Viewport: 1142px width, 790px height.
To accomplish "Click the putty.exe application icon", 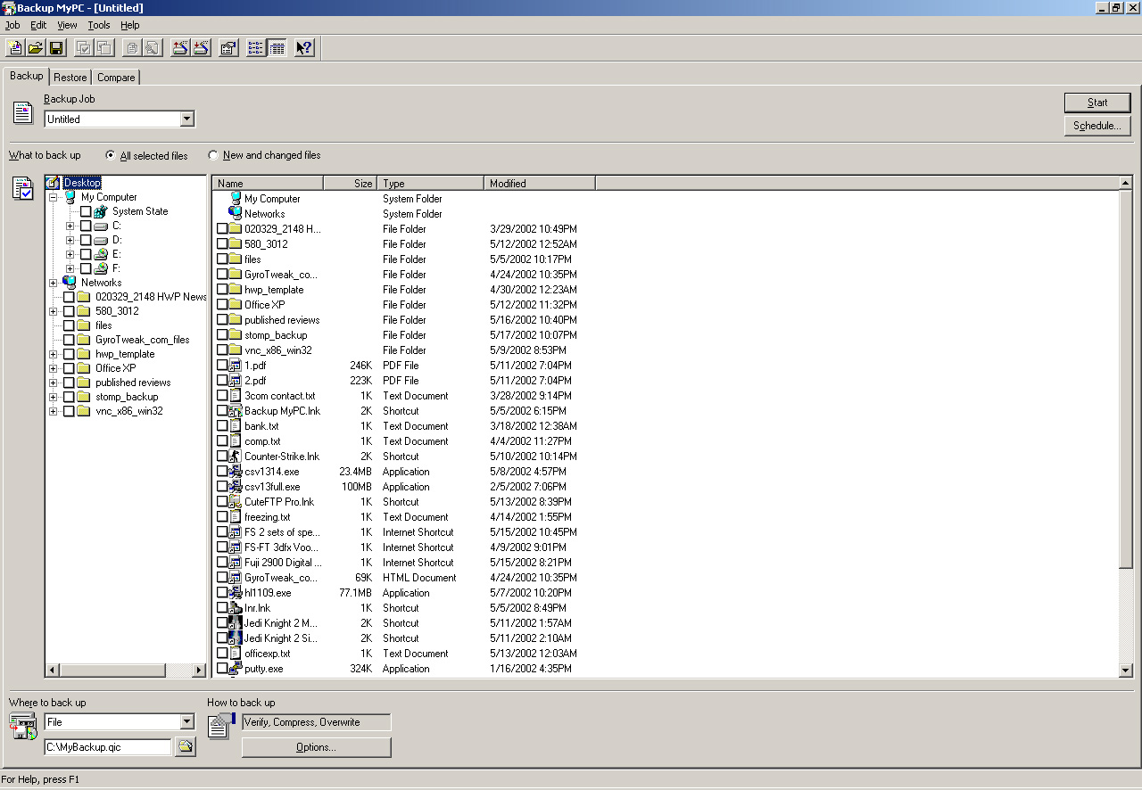I will [236, 669].
